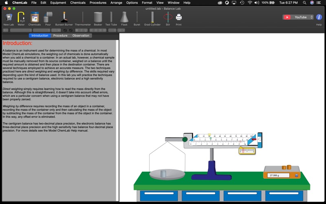Open the Window menu

click(x=174, y=3)
